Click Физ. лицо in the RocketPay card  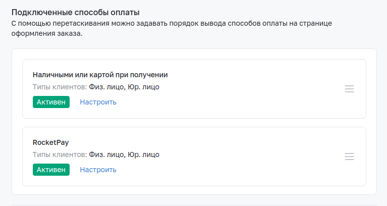point(107,154)
